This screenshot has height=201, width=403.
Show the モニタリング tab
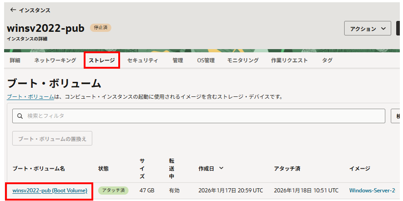(x=243, y=60)
